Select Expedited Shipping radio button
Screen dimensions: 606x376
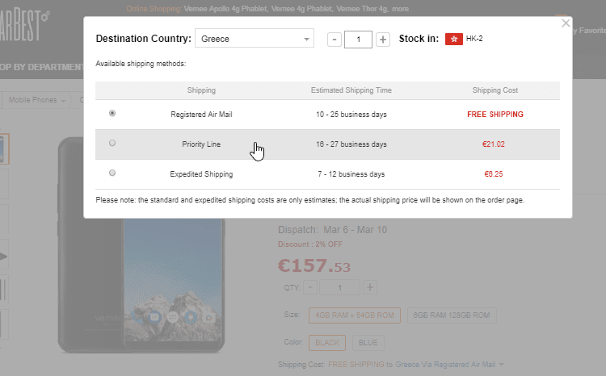click(112, 173)
